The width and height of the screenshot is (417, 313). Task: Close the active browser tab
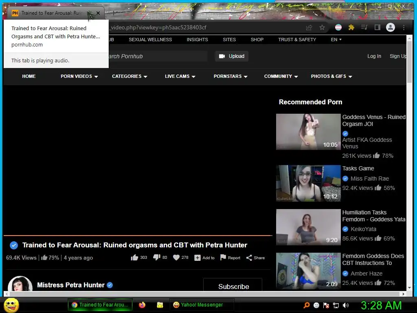pos(98,13)
